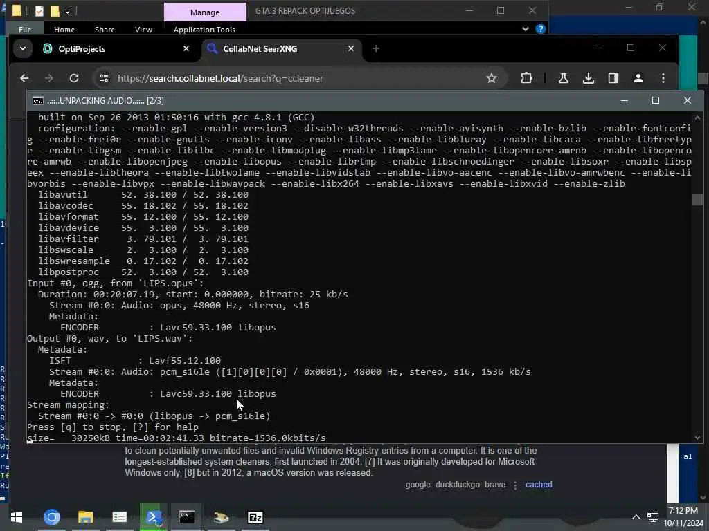Image resolution: width=709 pixels, height=531 pixels.
Task: Click the browser address bar URL
Action: [221, 78]
